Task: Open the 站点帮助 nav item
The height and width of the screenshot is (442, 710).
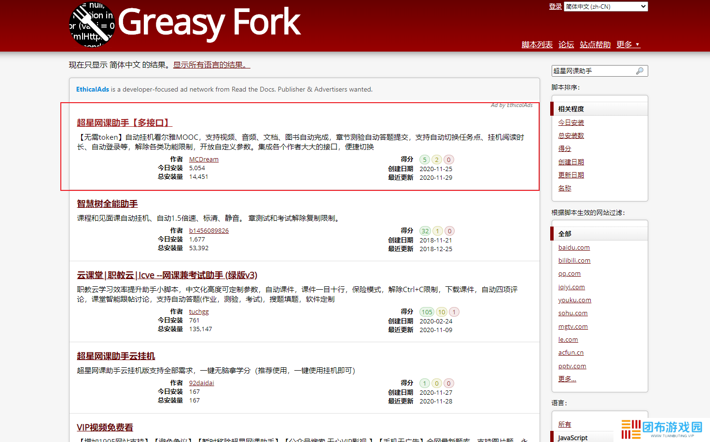Action: 595,44
